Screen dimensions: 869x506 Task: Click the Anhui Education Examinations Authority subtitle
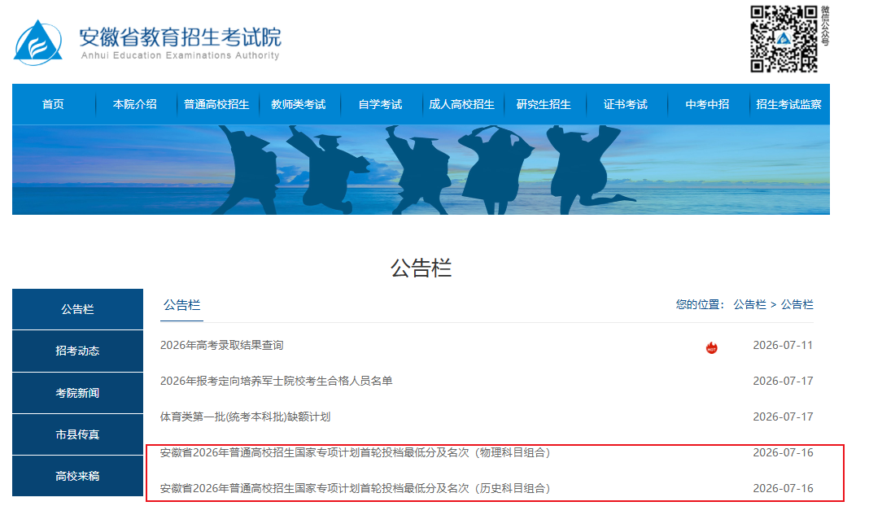[180, 55]
